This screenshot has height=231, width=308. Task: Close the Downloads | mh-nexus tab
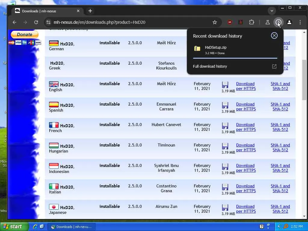78,11
